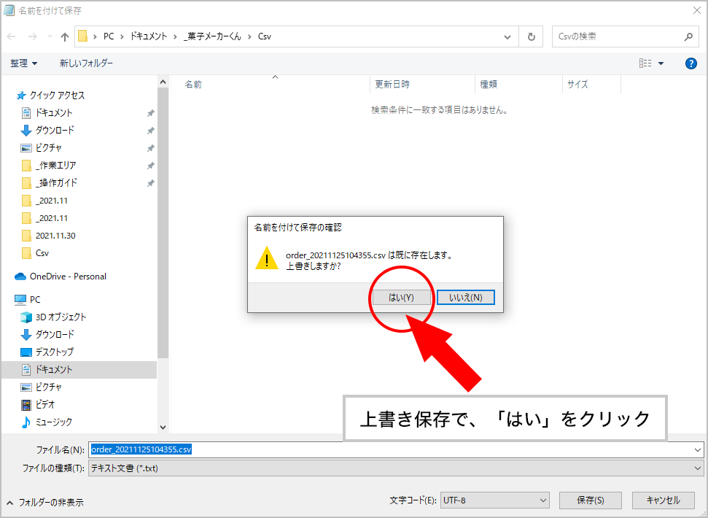Sort by the 更新日時 column header
Image resolution: width=708 pixels, height=518 pixels.
point(392,85)
